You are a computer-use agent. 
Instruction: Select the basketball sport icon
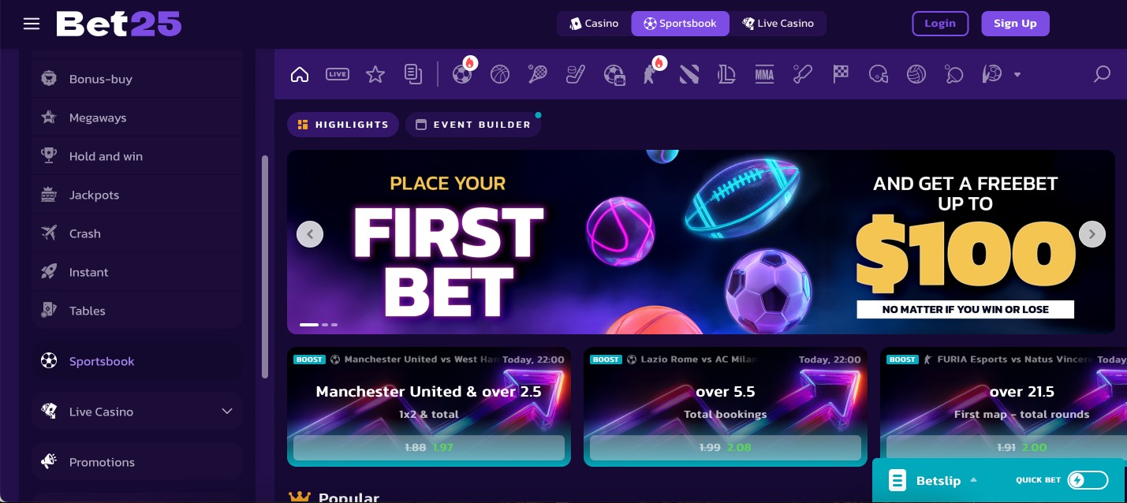pos(500,74)
